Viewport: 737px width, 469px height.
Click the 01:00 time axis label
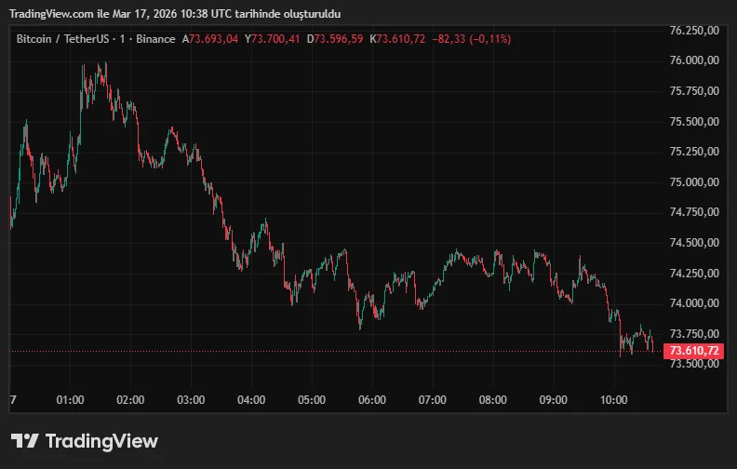(70, 400)
